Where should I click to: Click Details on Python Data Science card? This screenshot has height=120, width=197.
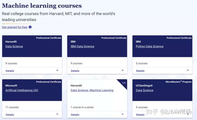click(x=140, y=71)
